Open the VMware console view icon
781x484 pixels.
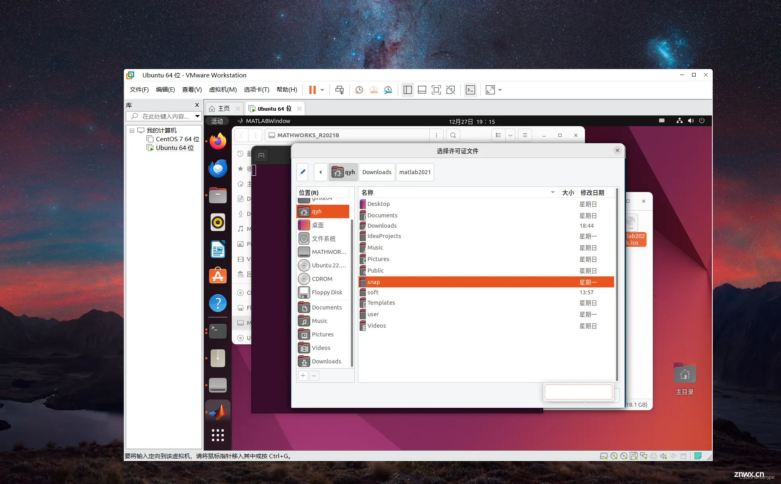tap(470, 90)
